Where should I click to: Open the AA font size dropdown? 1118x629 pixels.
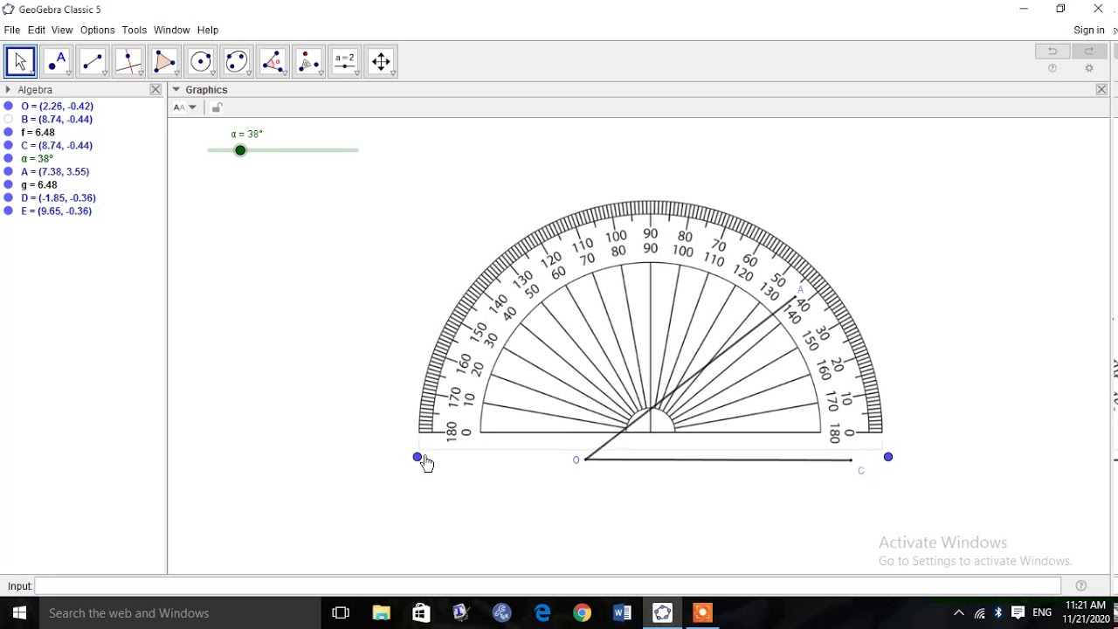pyautogui.click(x=185, y=107)
